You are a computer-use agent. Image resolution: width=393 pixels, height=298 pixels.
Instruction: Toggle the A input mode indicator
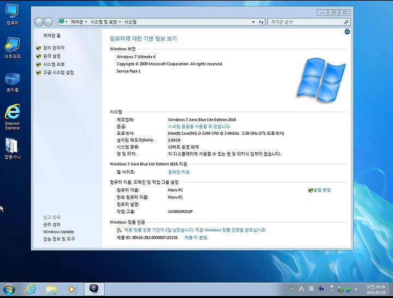tap(301, 289)
